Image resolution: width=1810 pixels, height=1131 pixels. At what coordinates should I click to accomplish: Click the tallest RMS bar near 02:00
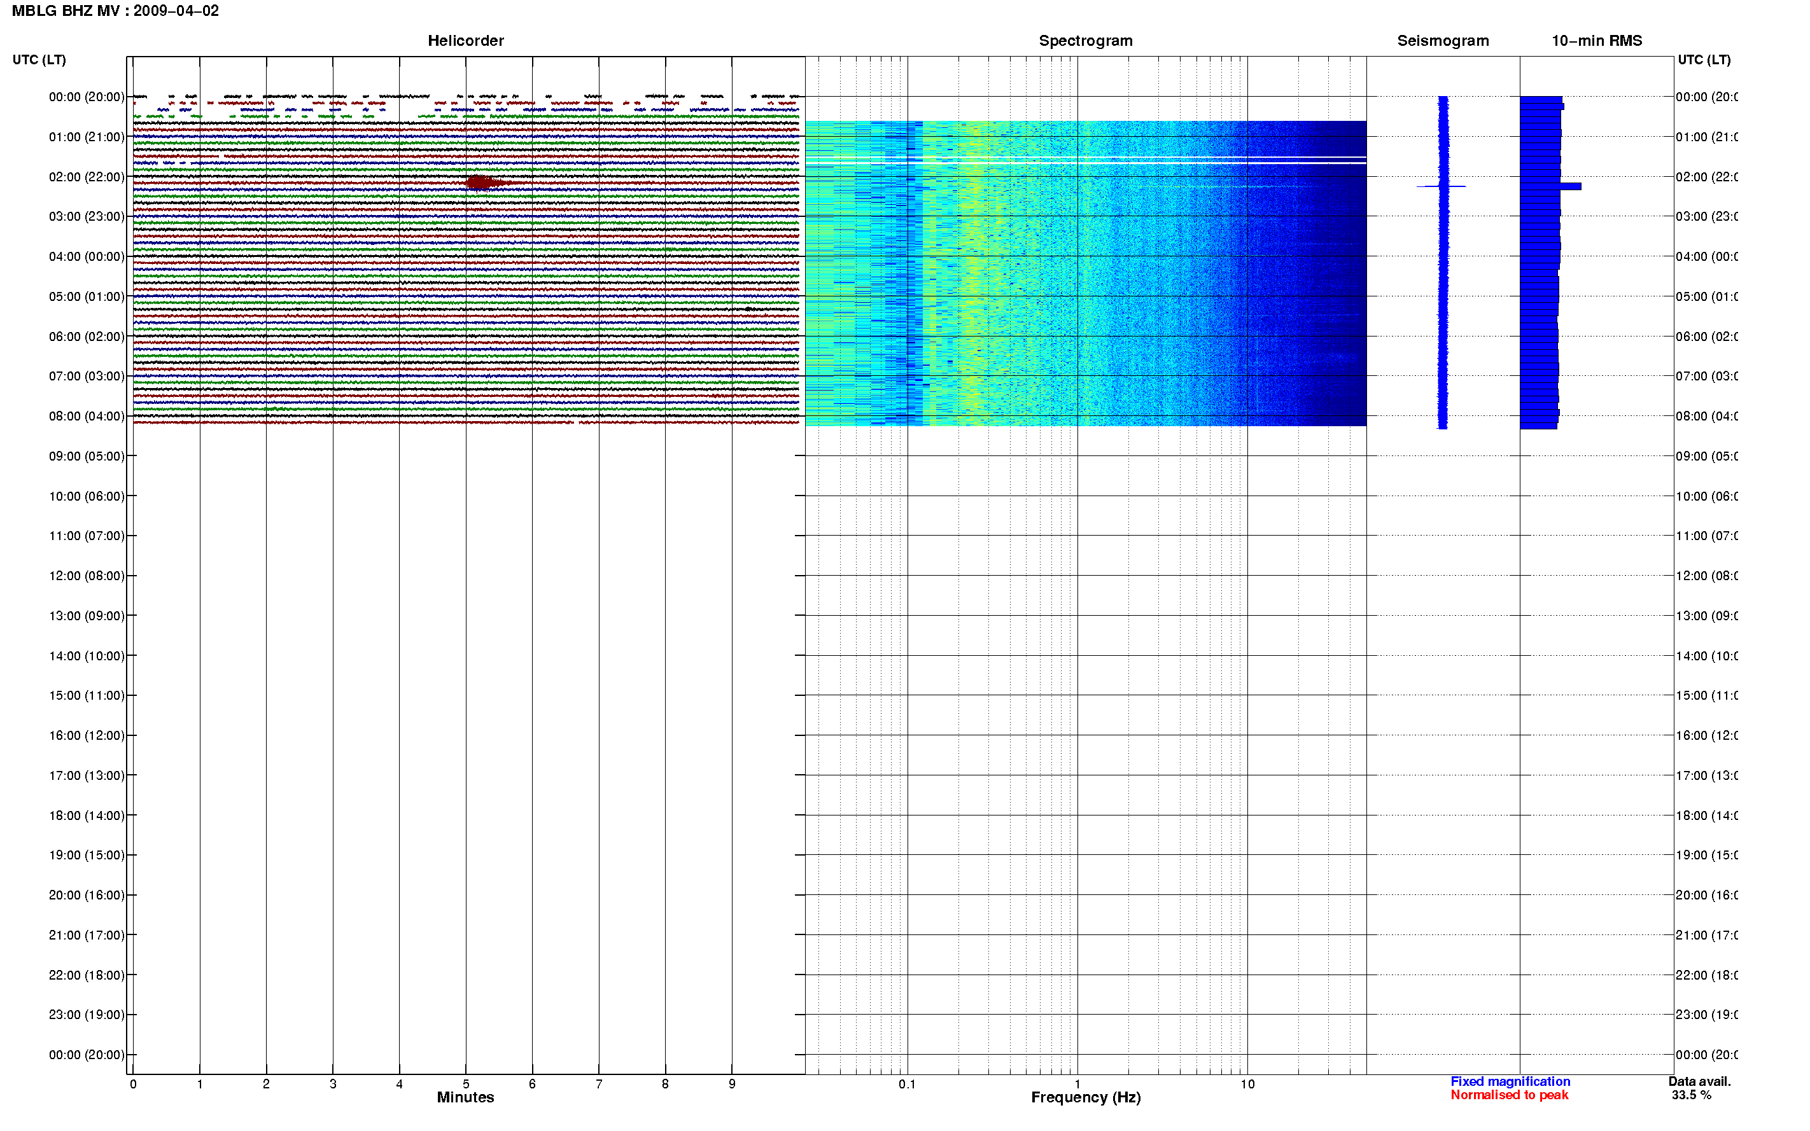(x=1550, y=186)
